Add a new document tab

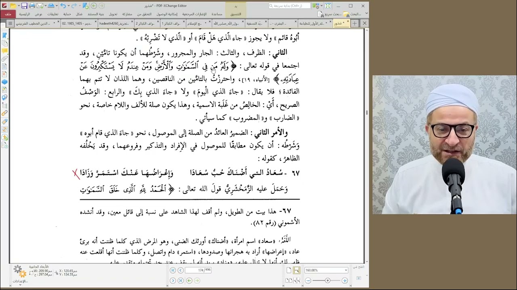coord(355,23)
